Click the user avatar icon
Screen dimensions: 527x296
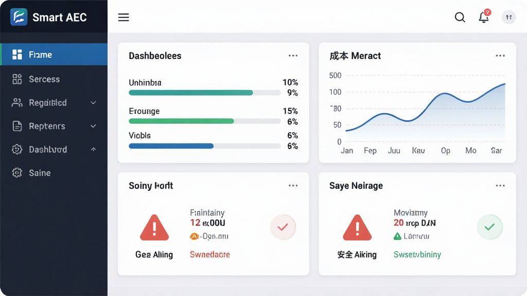click(x=508, y=17)
